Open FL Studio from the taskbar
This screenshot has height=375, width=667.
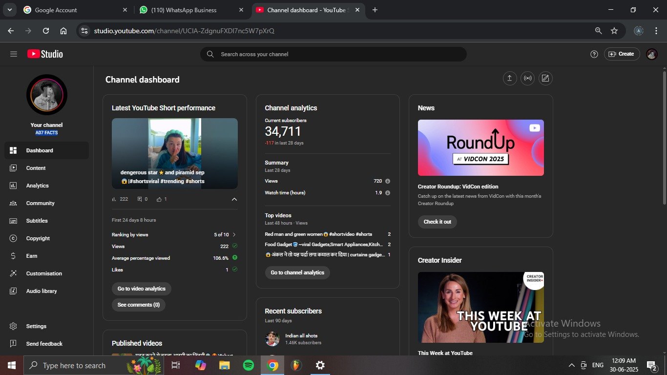(x=296, y=365)
